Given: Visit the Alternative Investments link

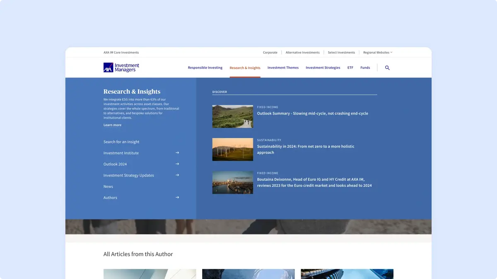Looking at the screenshot, I should pyautogui.click(x=303, y=52).
